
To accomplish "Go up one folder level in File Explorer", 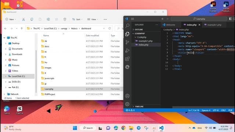I will pyautogui.click(x=22, y=29).
